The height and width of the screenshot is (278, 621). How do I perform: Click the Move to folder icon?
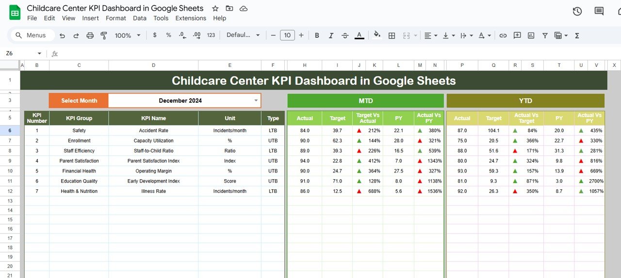click(x=229, y=9)
